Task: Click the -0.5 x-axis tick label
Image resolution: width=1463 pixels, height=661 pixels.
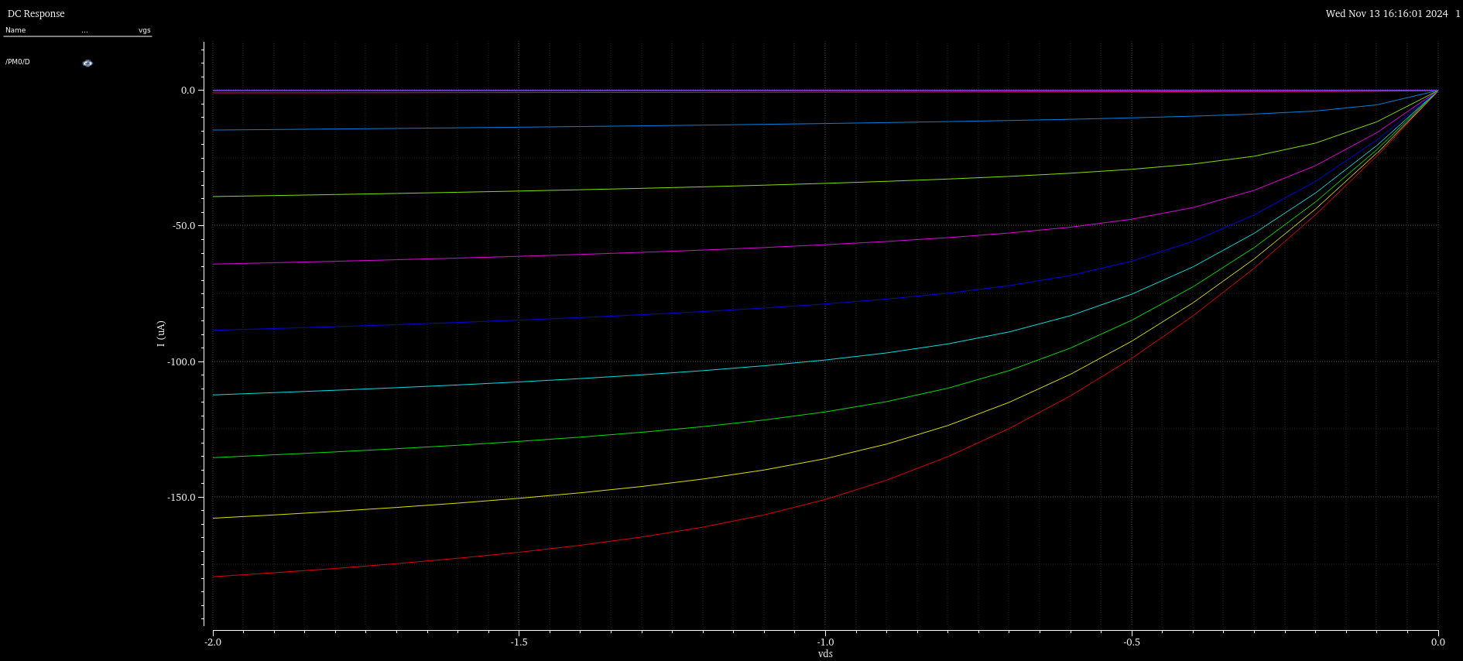Action: 1132,642
